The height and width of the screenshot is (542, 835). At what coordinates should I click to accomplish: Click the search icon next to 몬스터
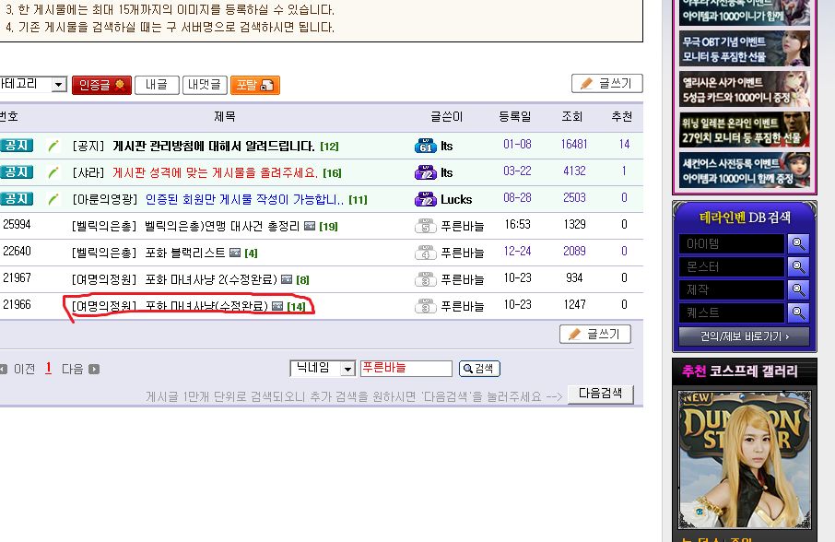(798, 266)
